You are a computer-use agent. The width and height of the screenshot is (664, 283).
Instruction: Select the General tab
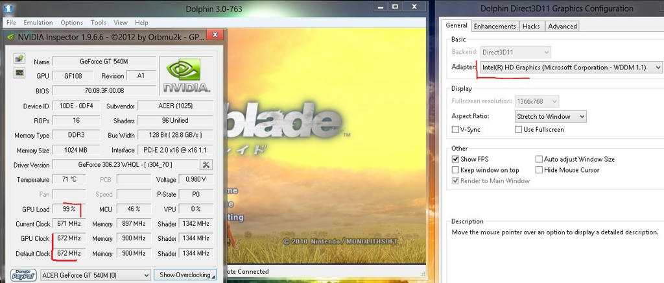(456, 25)
